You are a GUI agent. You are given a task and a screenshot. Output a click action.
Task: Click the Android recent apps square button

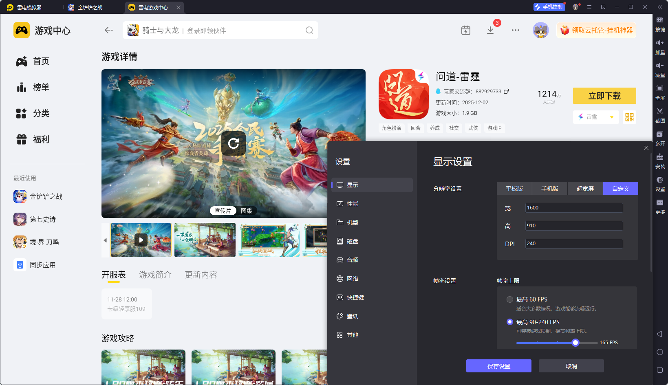[x=660, y=370]
